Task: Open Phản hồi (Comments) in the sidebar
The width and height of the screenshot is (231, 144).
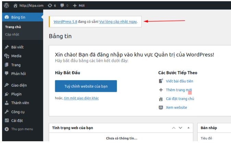Action: [x=18, y=74]
